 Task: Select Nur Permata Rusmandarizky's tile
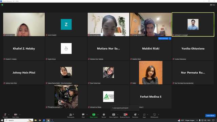pos(193,73)
